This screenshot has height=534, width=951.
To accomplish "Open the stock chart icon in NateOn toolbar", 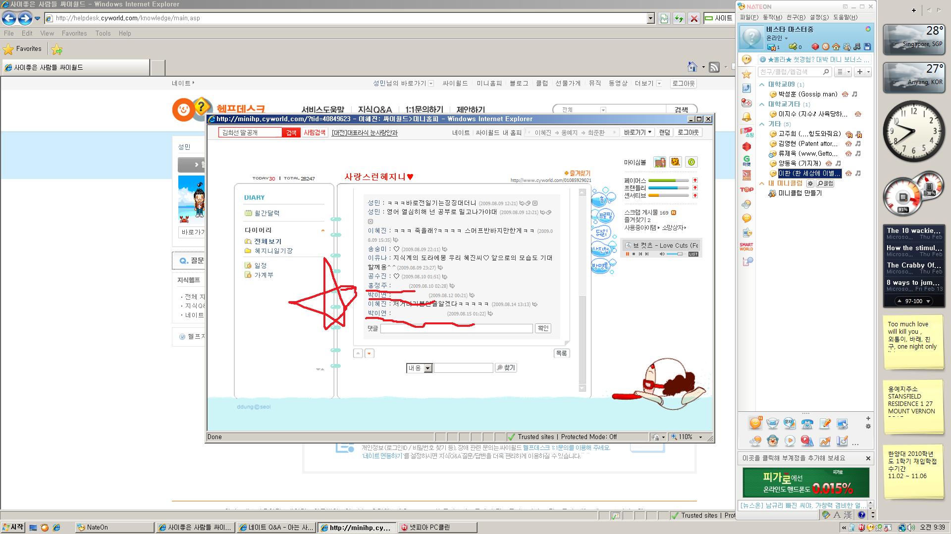I will 825,441.
